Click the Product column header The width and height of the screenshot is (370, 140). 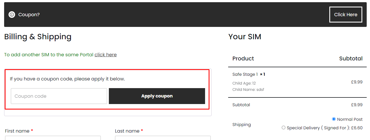point(243,58)
